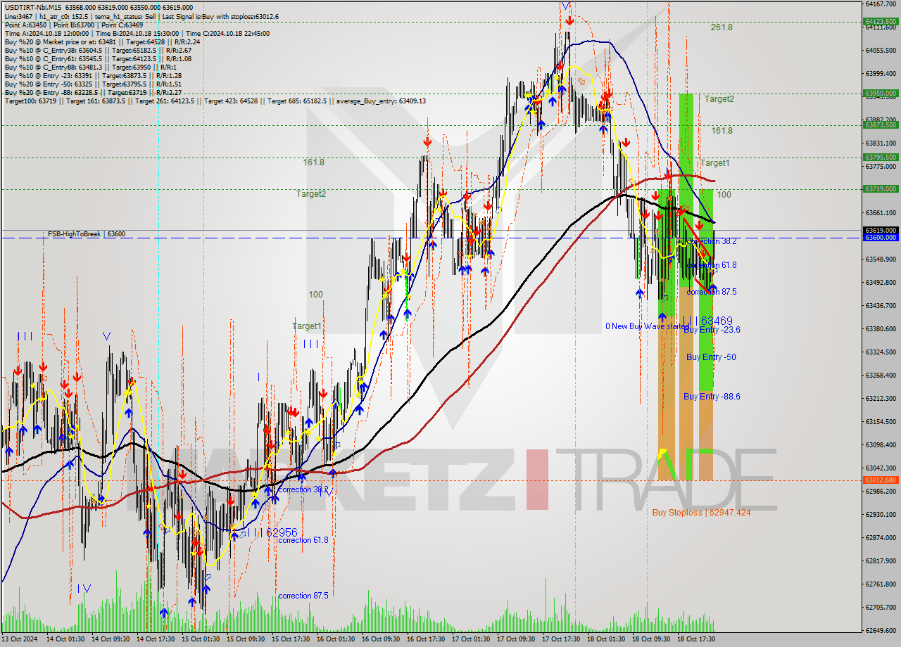Select the 'Point A:63450' header line
The width and height of the screenshot is (901, 647).
tap(75, 25)
